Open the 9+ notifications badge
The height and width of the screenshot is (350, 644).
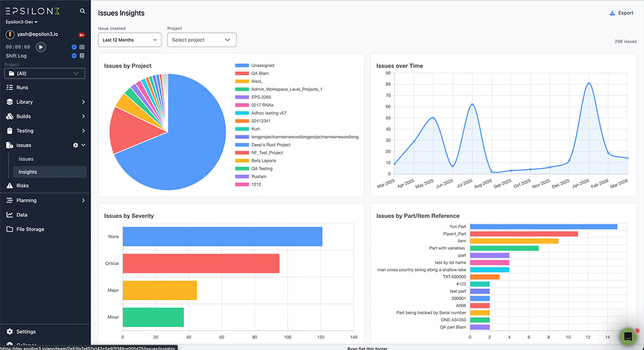(82, 34)
